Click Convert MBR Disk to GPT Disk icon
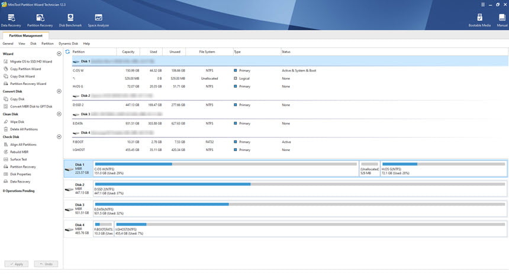Viewport: 509px width, 275px height. [5, 106]
